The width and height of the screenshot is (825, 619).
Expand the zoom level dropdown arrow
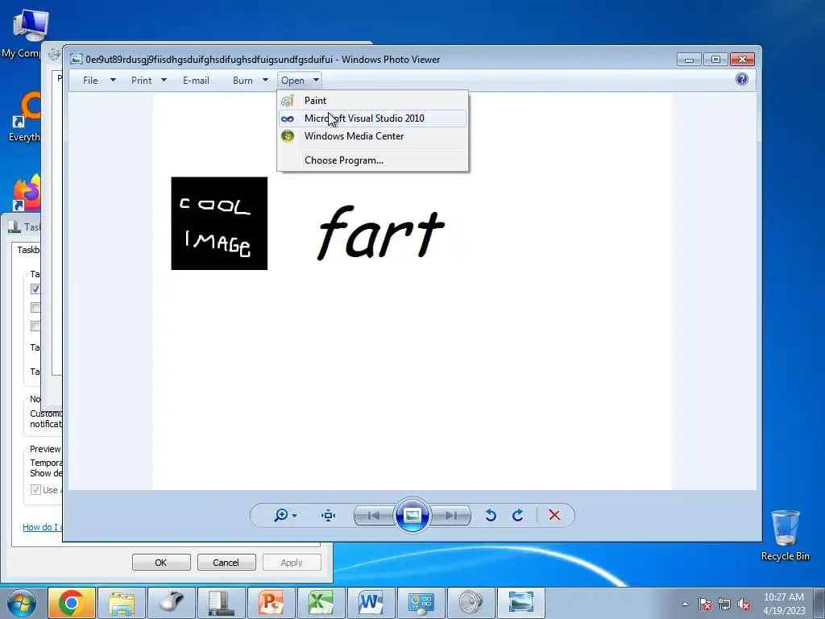click(294, 516)
